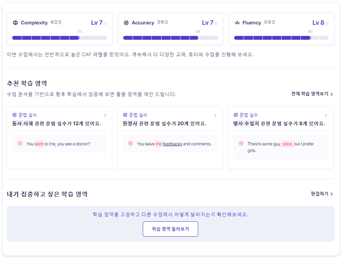Image resolution: width=342 pixels, height=259 pixels.
Task: Open the 동사 시제 card chevron
Action: coord(105,115)
